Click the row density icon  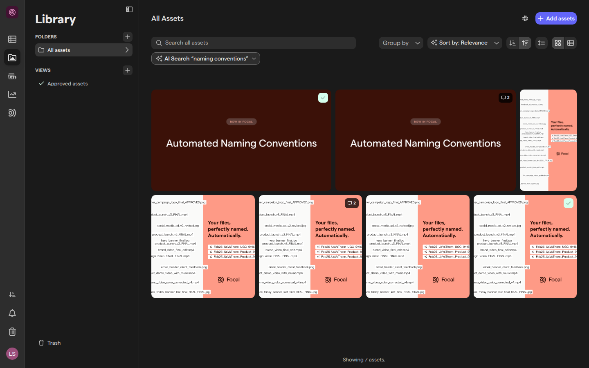pyautogui.click(x=542, y=43)
